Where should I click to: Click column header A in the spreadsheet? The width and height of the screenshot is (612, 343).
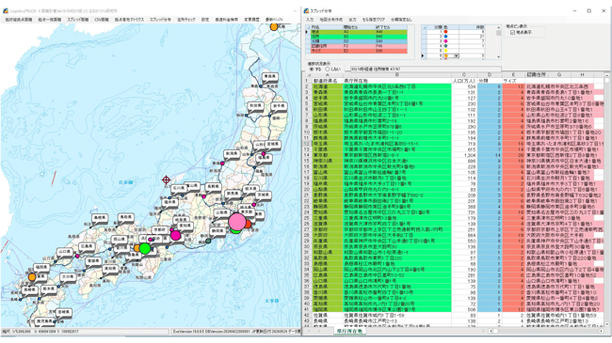327,75
